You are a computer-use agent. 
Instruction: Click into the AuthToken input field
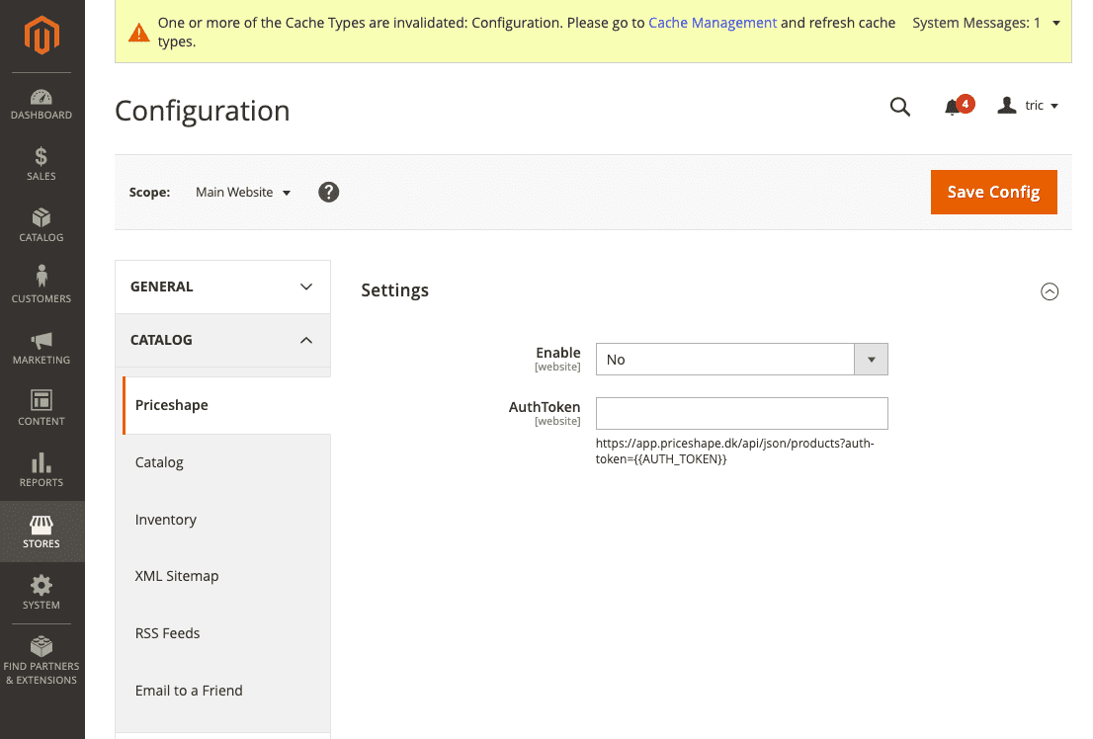click(x=741, y=413)
